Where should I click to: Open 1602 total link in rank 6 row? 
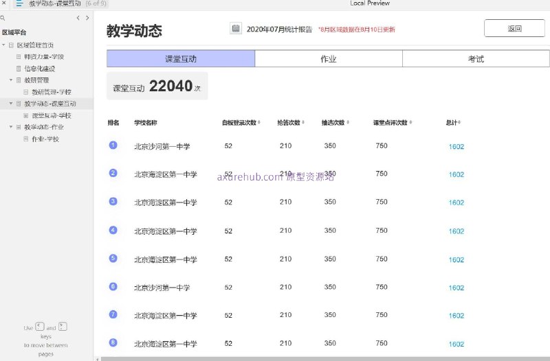point(456,288)
